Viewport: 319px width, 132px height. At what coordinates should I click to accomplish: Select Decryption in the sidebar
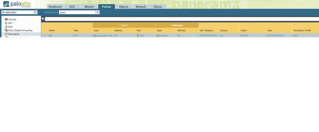[x=14, y=34]
